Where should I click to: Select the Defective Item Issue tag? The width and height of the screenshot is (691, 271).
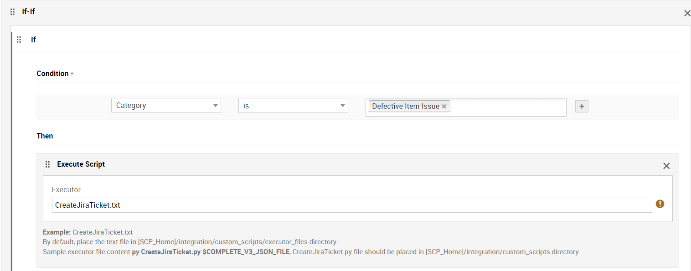pos(405,106)
